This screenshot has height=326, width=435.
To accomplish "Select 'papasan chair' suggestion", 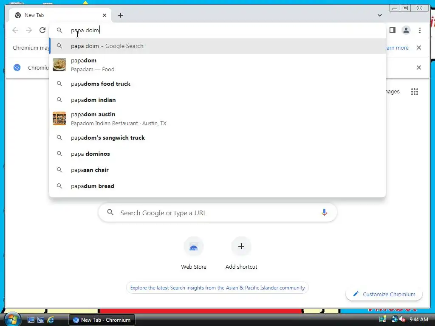I will (x=217, y=170).
